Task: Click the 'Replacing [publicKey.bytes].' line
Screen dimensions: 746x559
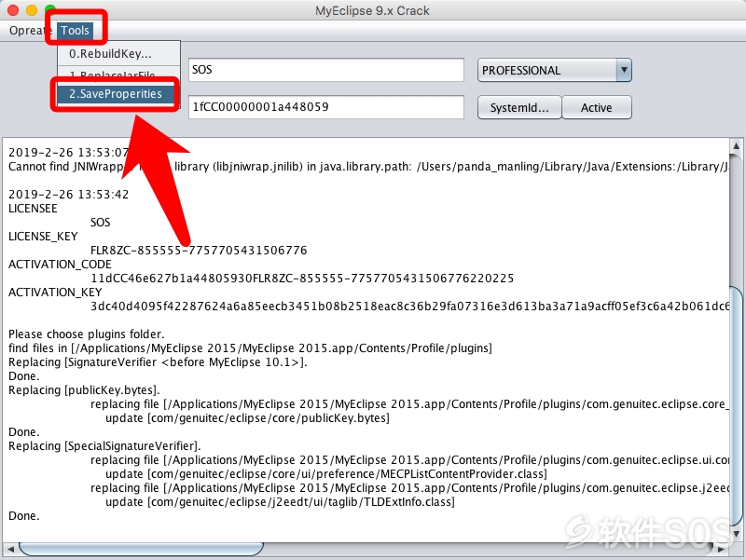Action: coord(84,390)
